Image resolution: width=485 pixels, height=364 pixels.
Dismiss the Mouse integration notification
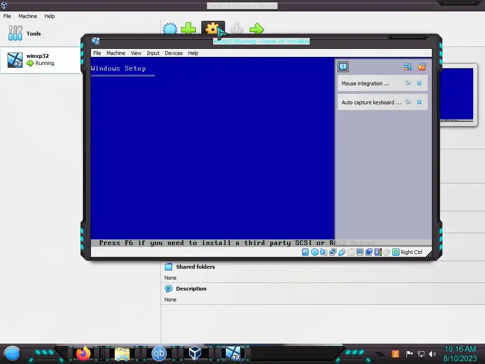pyautogui.click(x=419, y=83)
